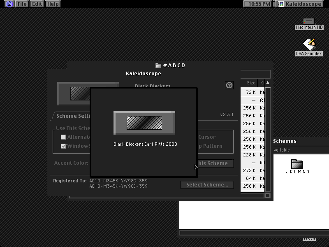This screenshot has height=247, width=329.
Task: Select the row sized 228 K
Action: click(x=253, y=155)
